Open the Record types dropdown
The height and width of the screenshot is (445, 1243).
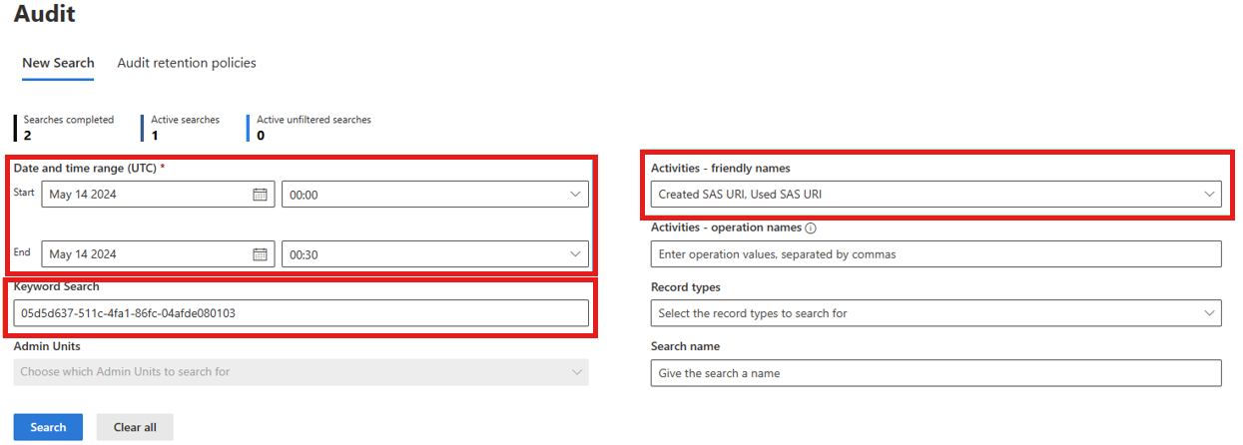(x=934, y=313)
